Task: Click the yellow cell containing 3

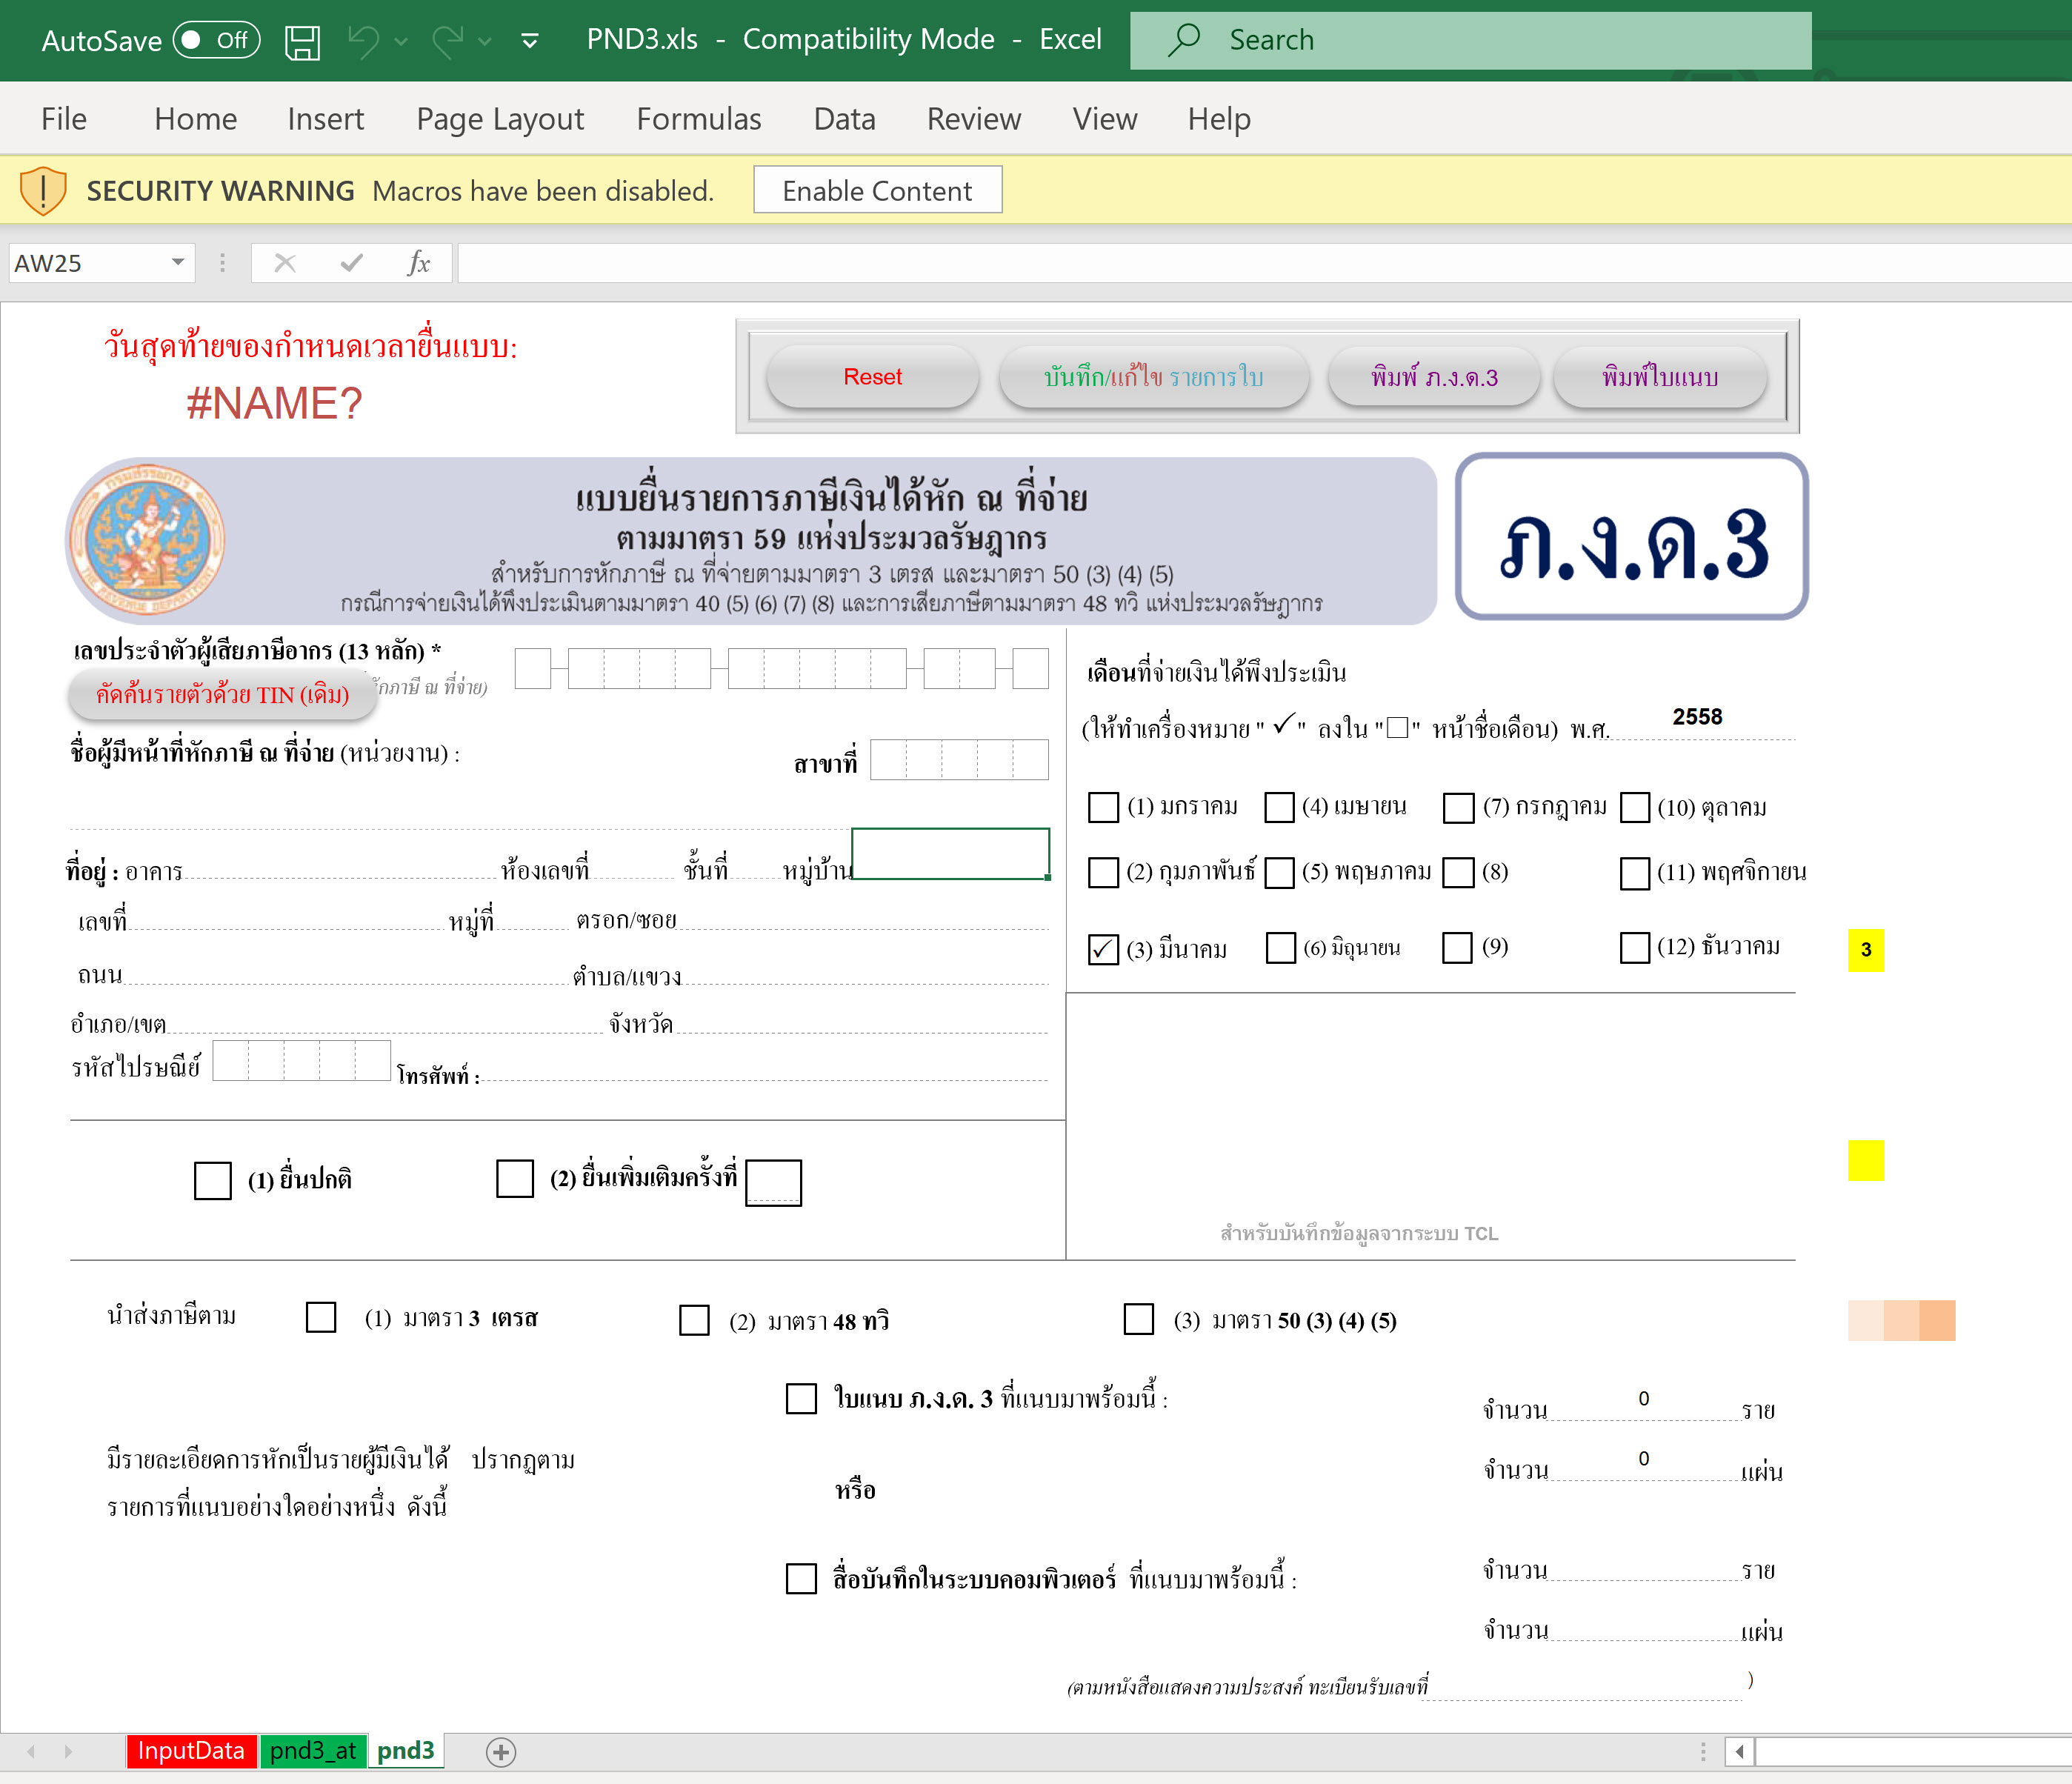Action: click(x=1865, y=949)
